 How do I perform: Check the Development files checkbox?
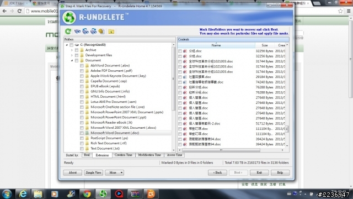coord(77,55)
